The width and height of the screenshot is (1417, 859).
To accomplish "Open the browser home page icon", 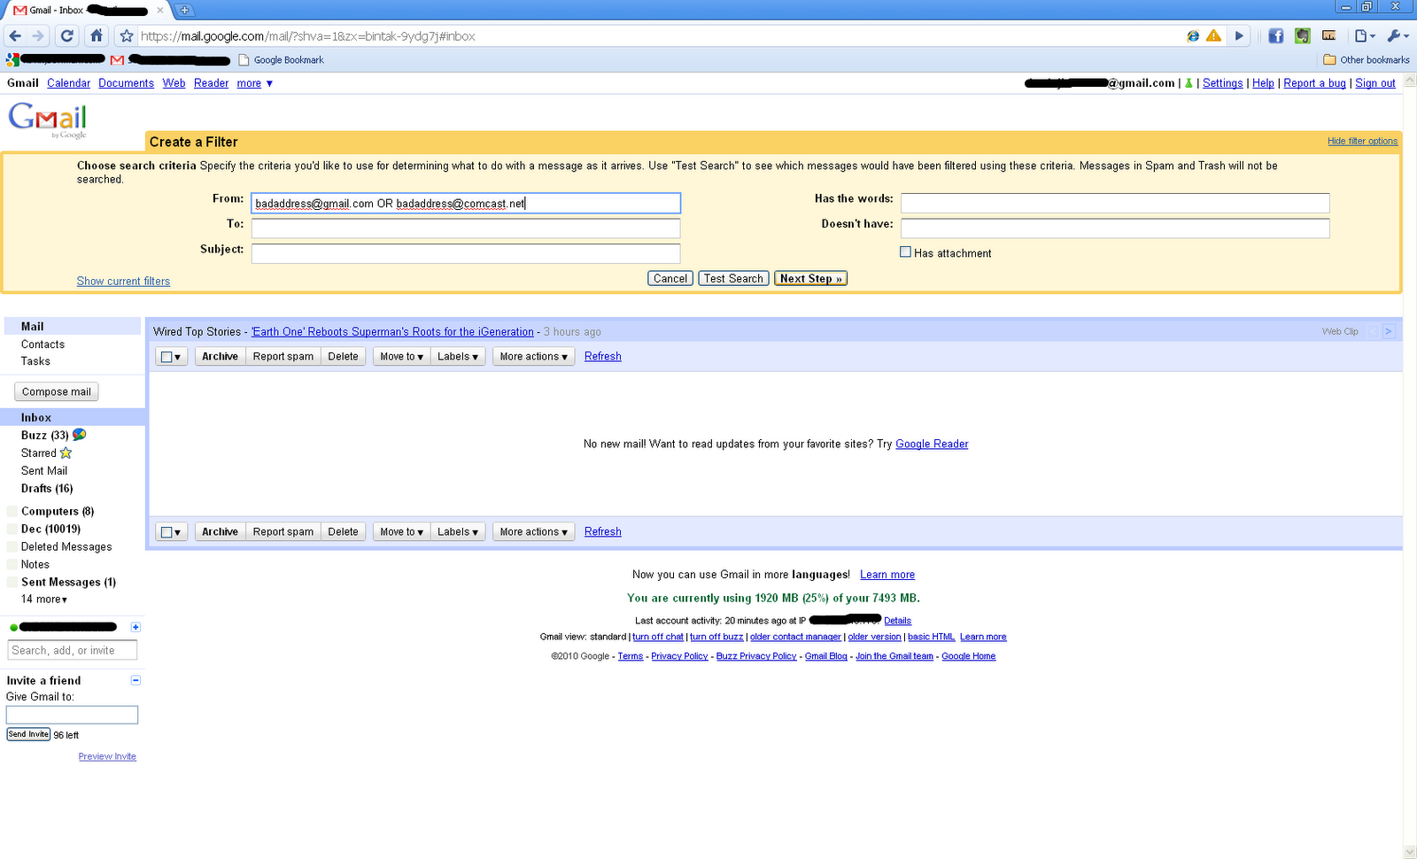I will (x=97, y=36).
